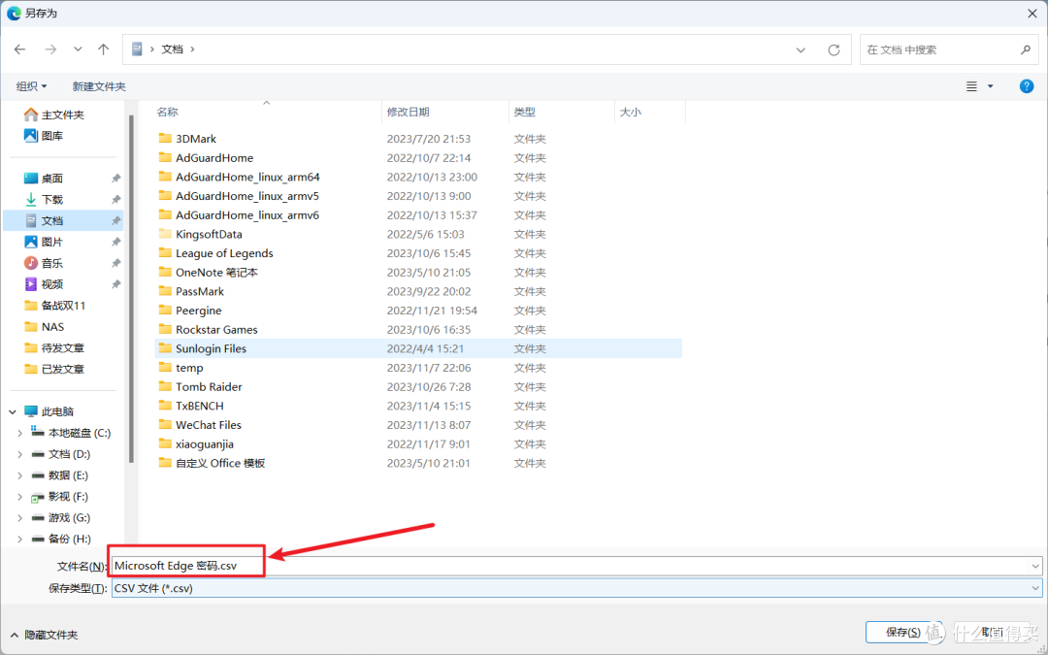This screenshot has height=655, width=1048.
Task: Select the AdGuardHome_linux_arm64 folder icon
Action: click(x=165, y=177)
